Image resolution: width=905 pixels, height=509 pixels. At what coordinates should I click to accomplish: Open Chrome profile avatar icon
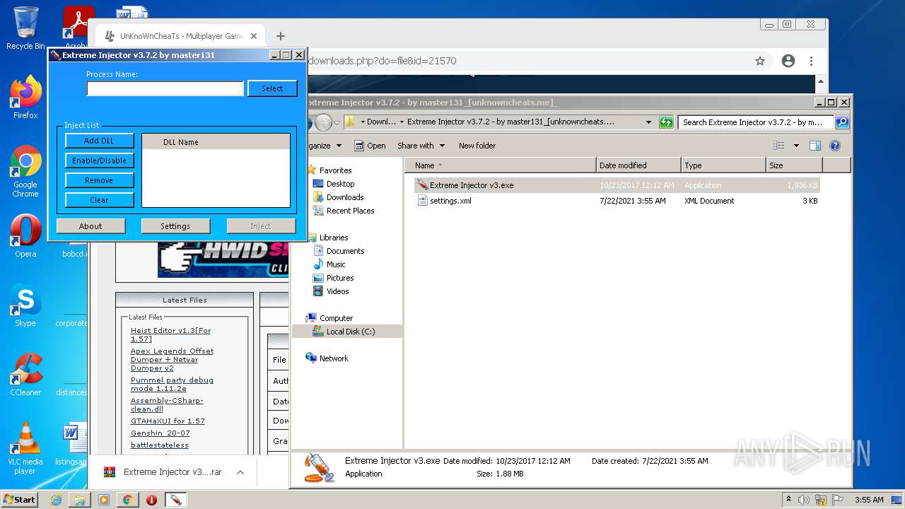point(788,61)
